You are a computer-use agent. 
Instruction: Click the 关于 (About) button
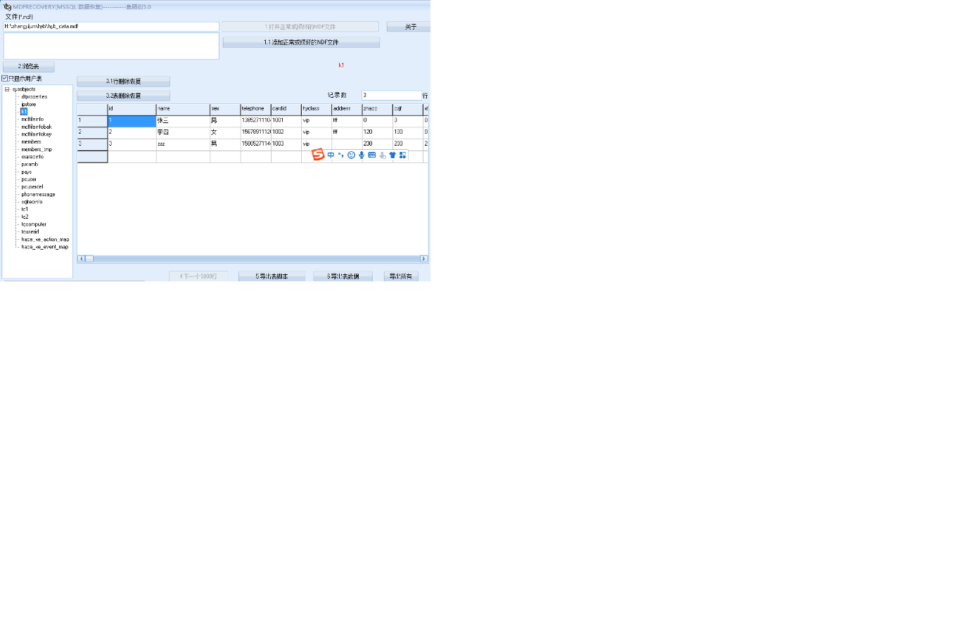coord(409,27)
